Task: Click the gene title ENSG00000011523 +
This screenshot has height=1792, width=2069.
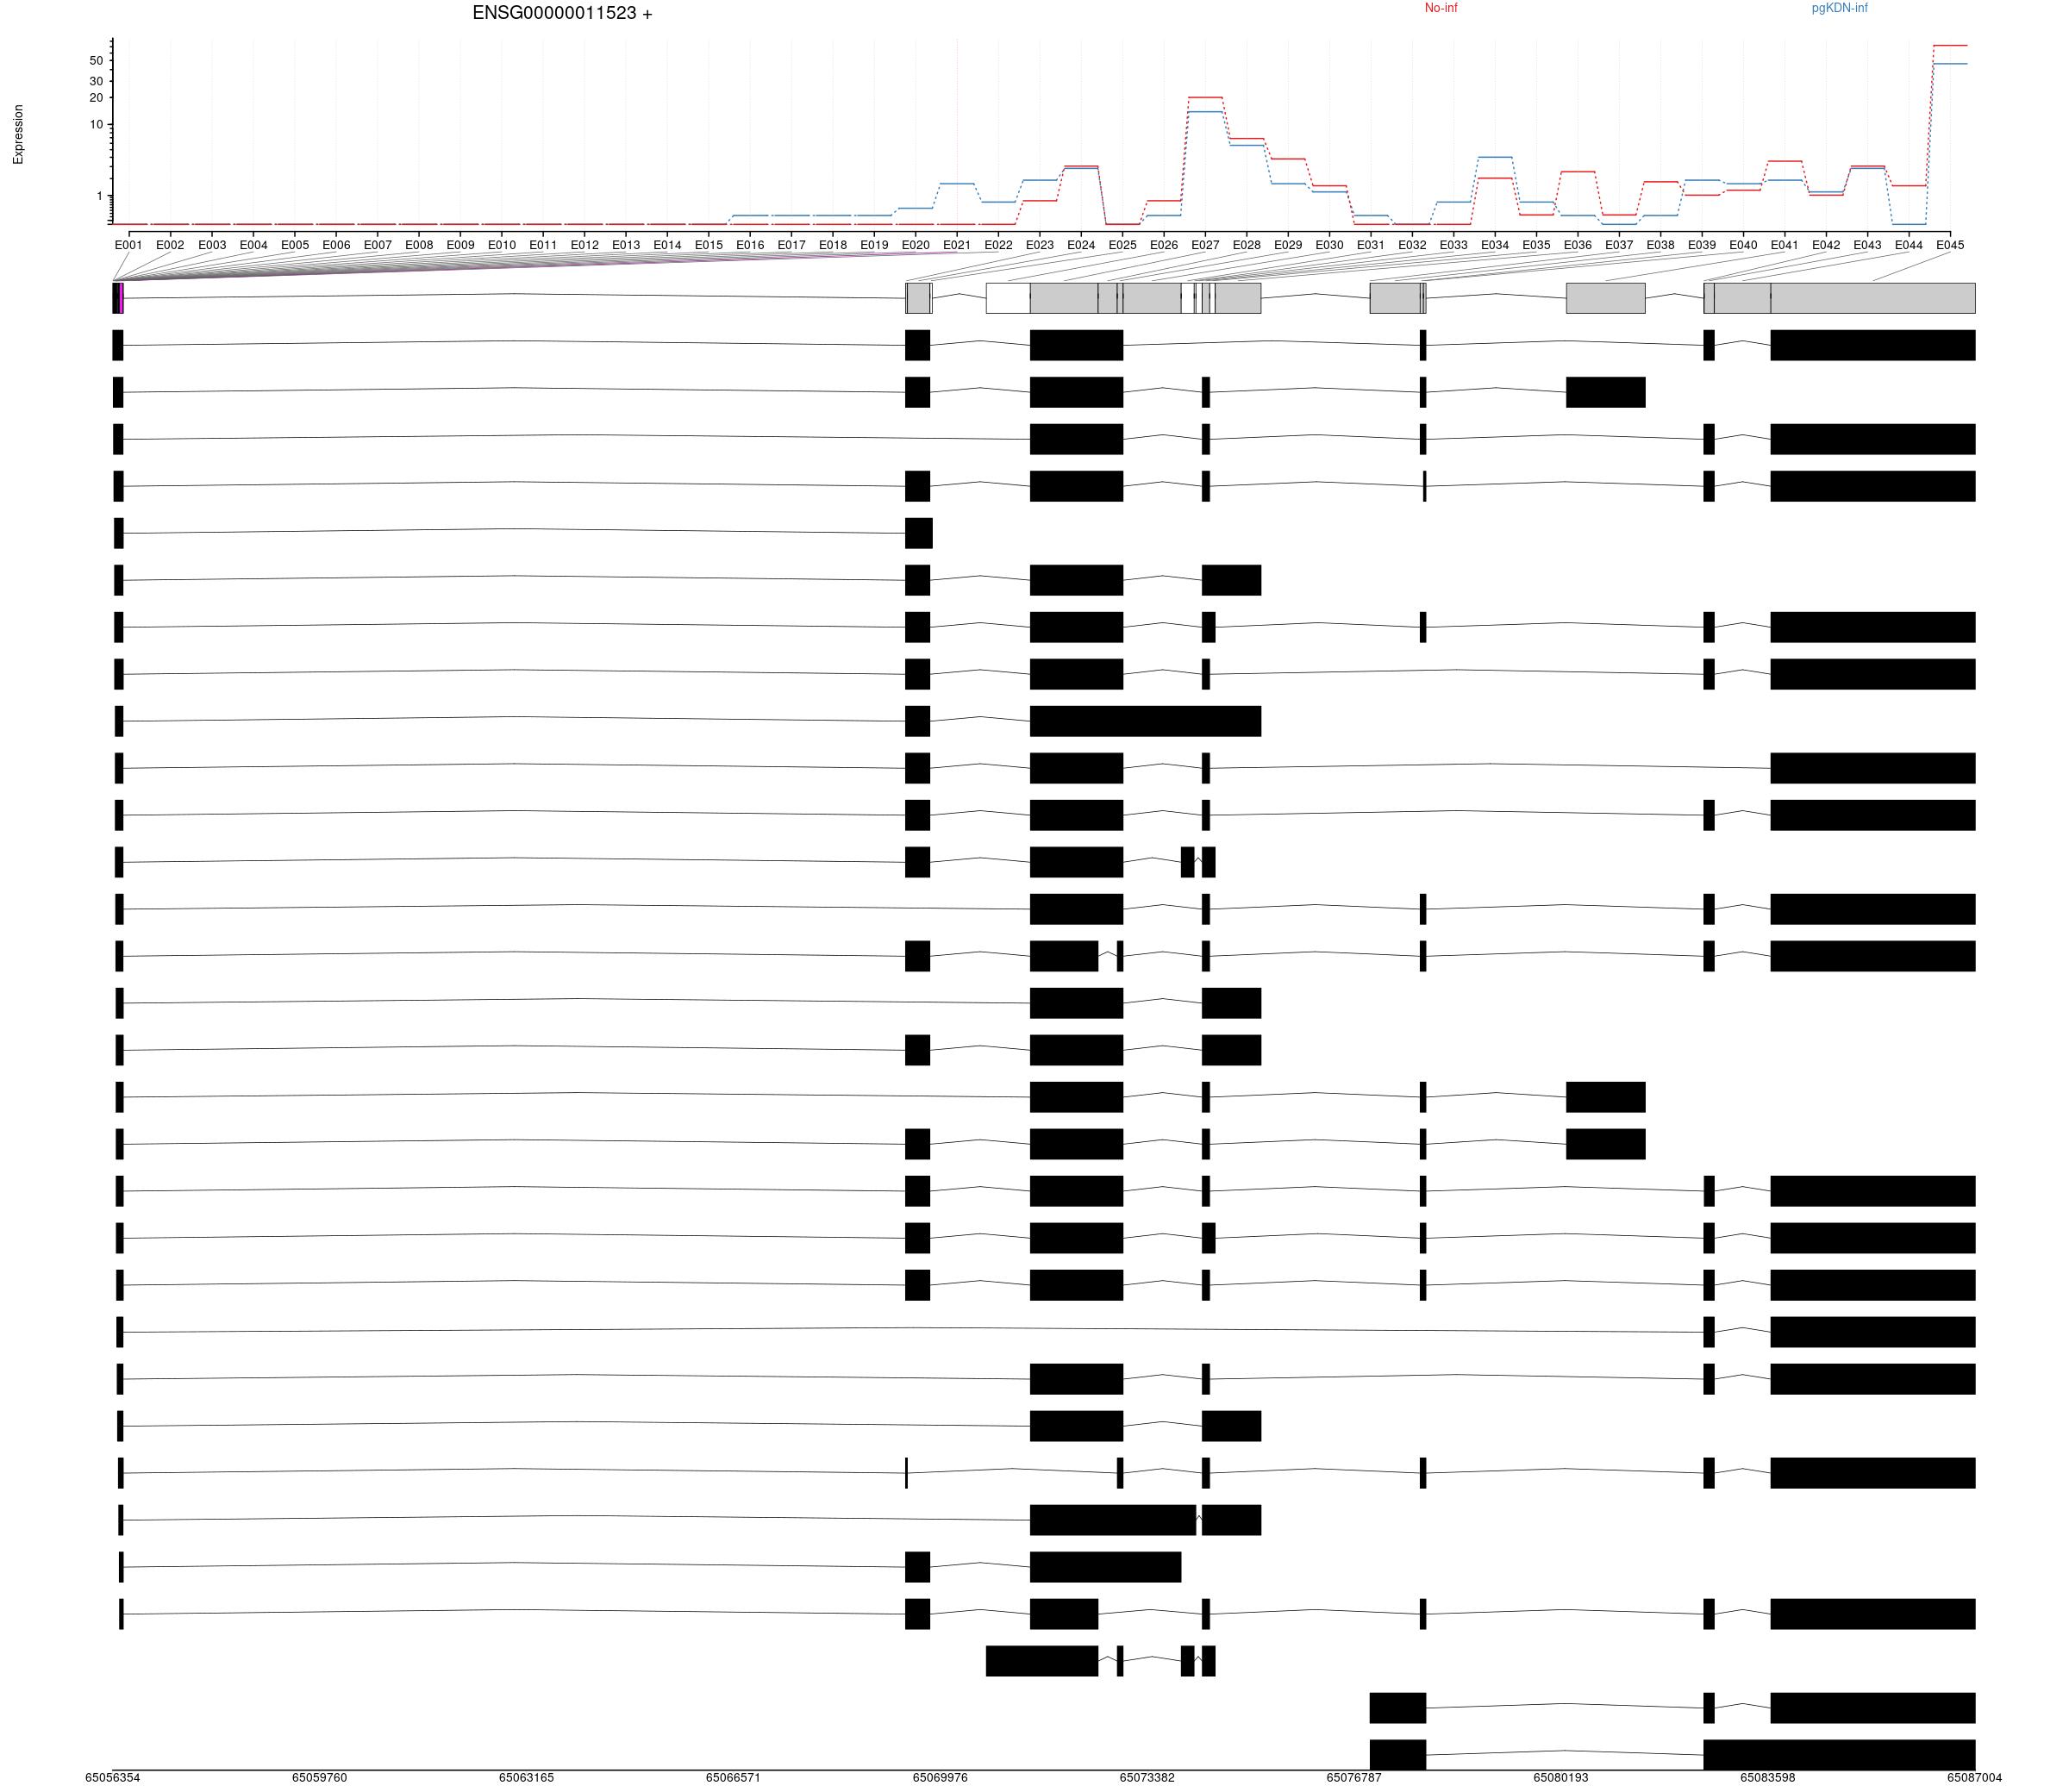Action: click(562, 13)
